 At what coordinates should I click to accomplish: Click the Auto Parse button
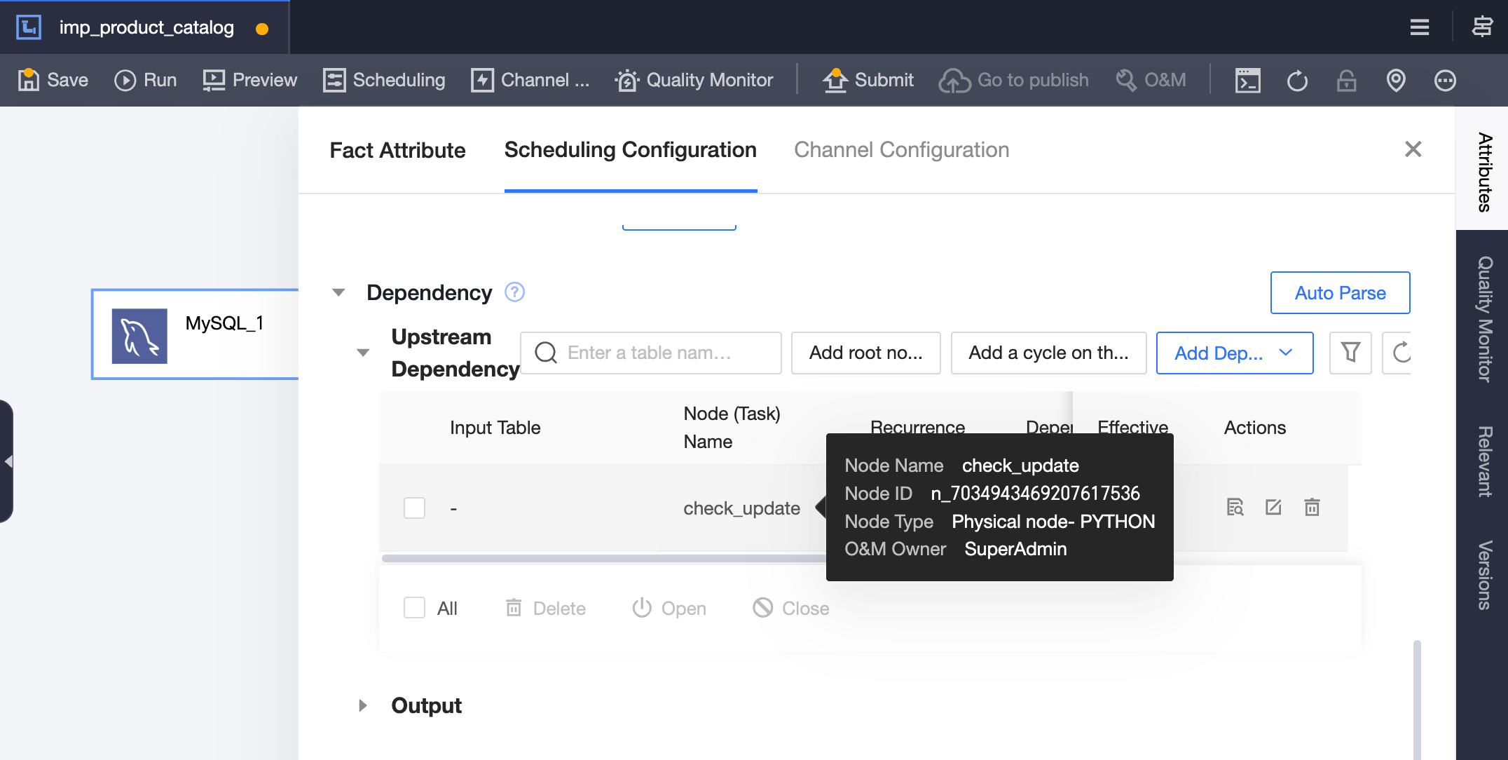(x=1339, y=292)
